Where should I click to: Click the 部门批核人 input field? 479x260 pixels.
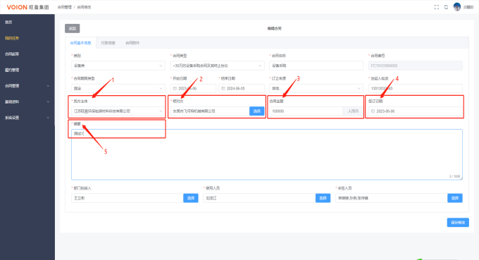point(127,198)
